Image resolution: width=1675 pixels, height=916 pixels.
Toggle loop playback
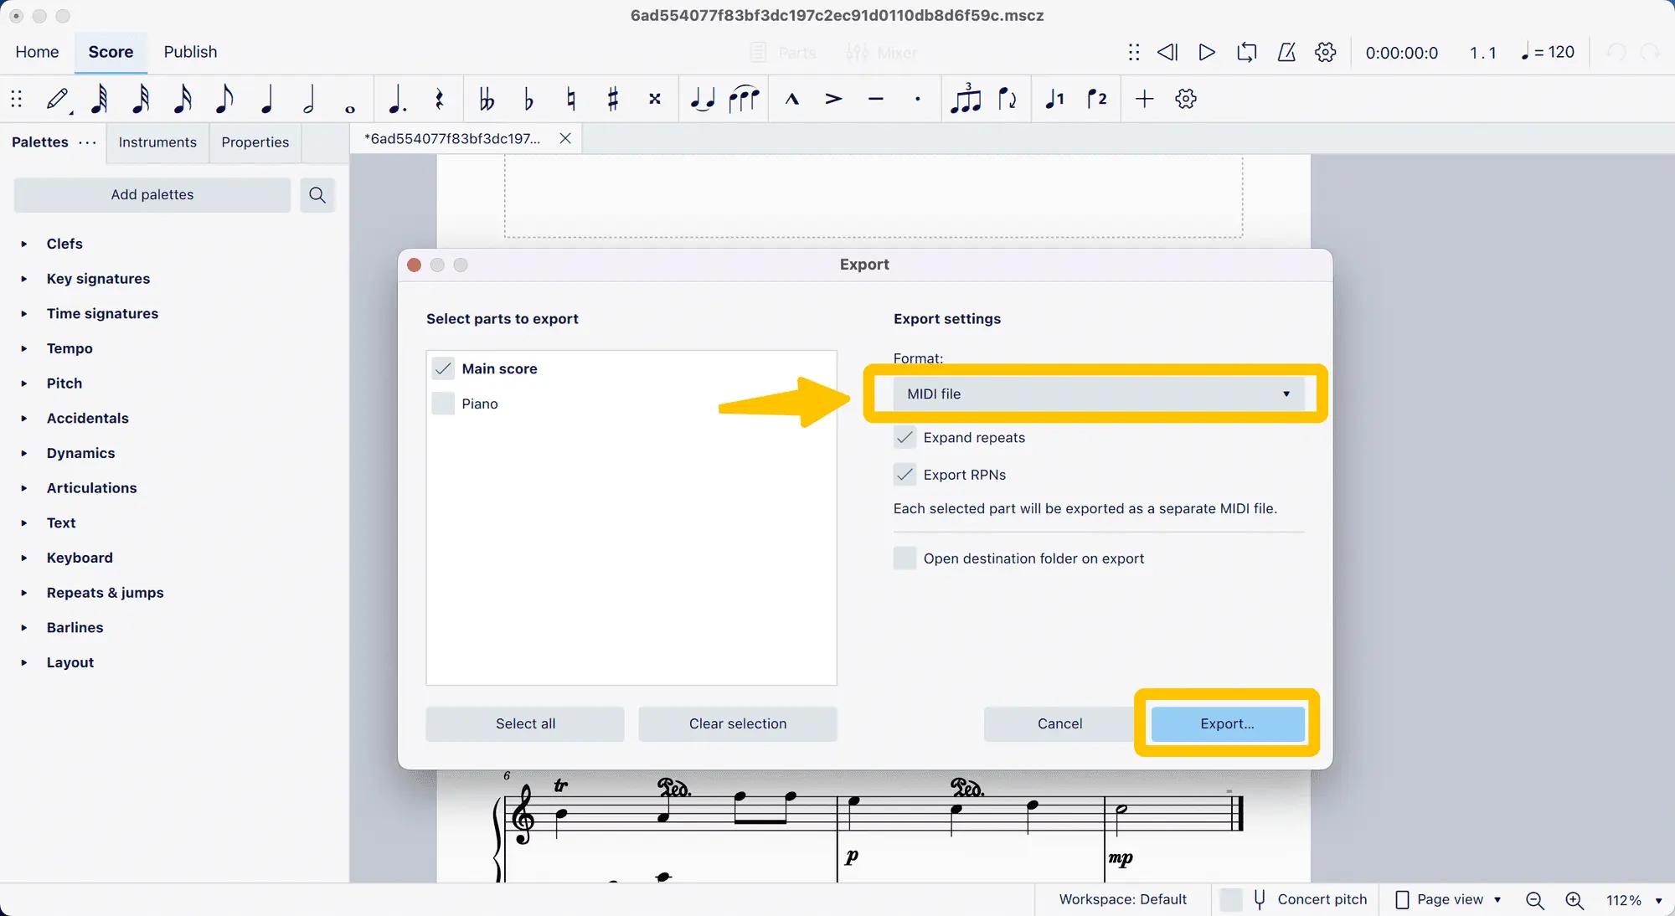[1247, 52]
